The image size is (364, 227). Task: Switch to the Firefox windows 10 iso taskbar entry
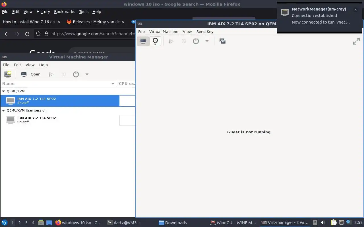78,223
